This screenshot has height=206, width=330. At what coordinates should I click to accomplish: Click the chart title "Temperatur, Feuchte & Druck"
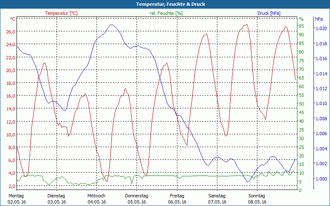165,4
